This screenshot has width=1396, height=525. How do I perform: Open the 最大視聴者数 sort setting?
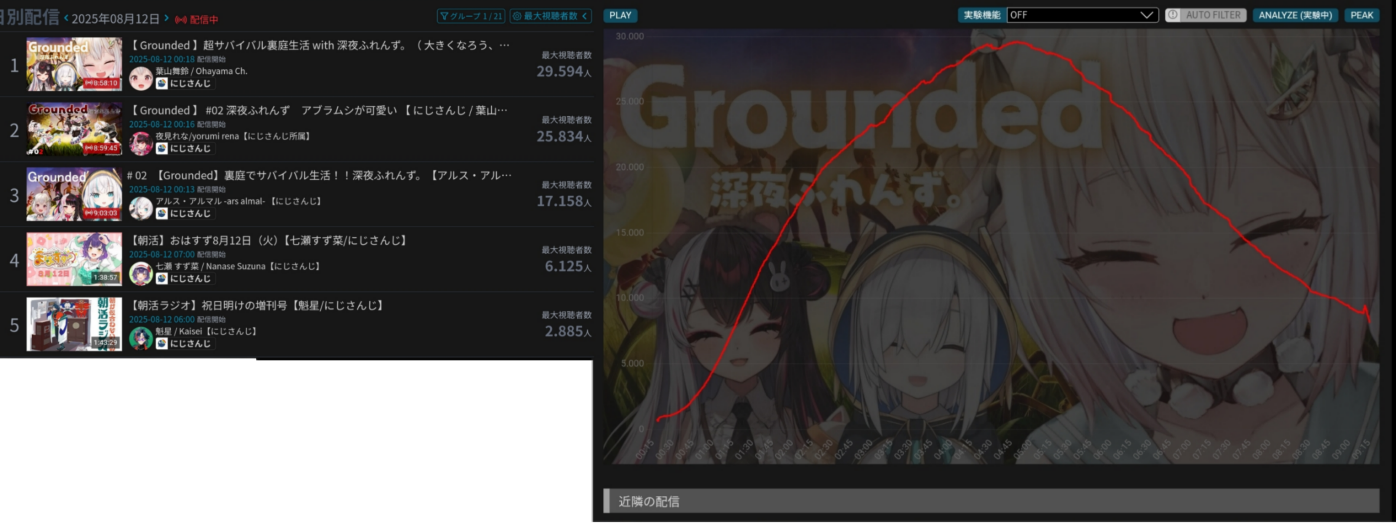click(x=550, y=16)
